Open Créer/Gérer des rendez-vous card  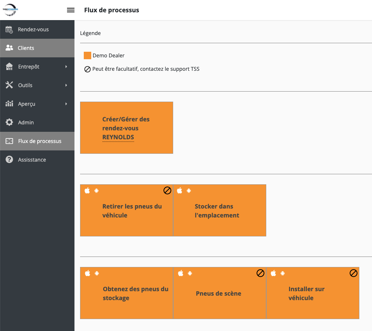pyautogui.click(x=127, y=128)
